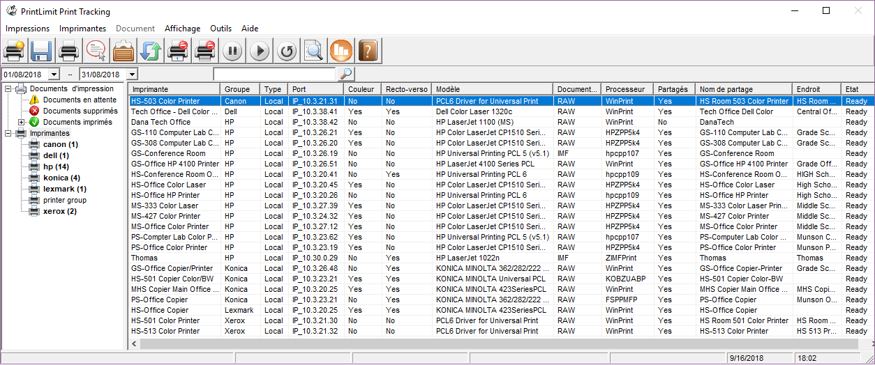Open the Outils menu

(x=220, y=29)
